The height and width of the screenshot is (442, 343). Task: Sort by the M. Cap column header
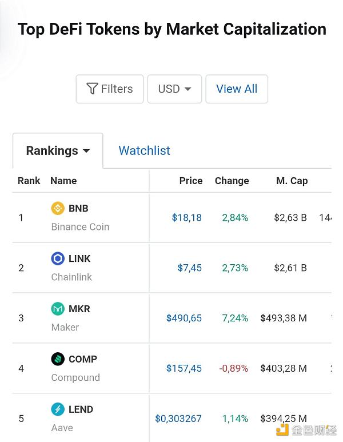[x=292, y=181]
